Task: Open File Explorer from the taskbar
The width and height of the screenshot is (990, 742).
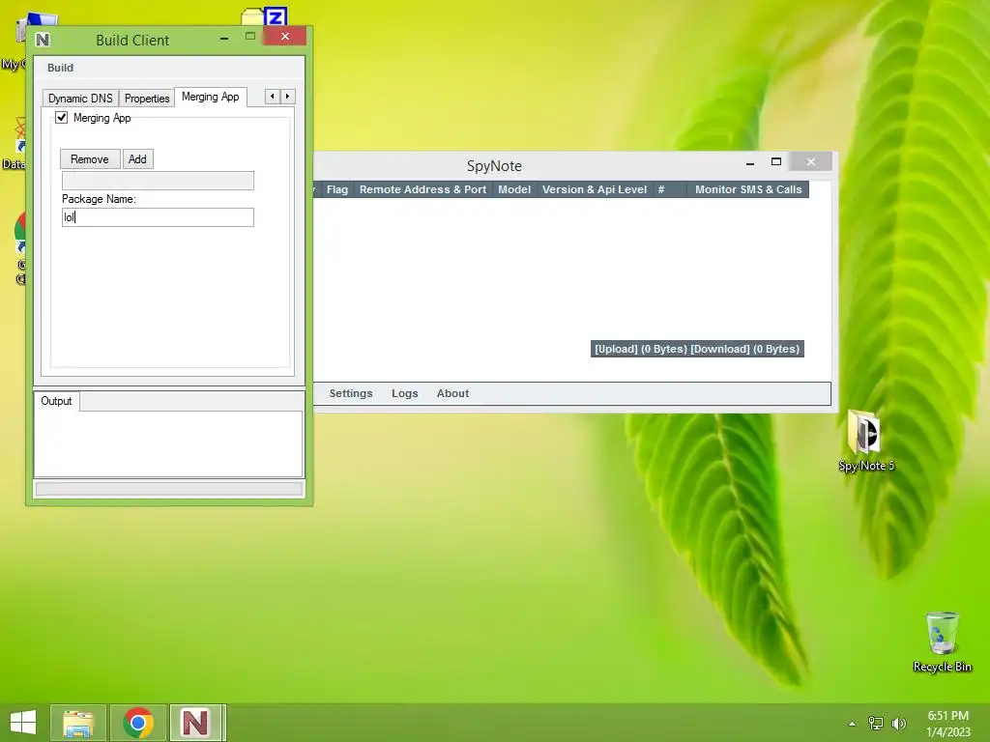Action: click(78, 723)
